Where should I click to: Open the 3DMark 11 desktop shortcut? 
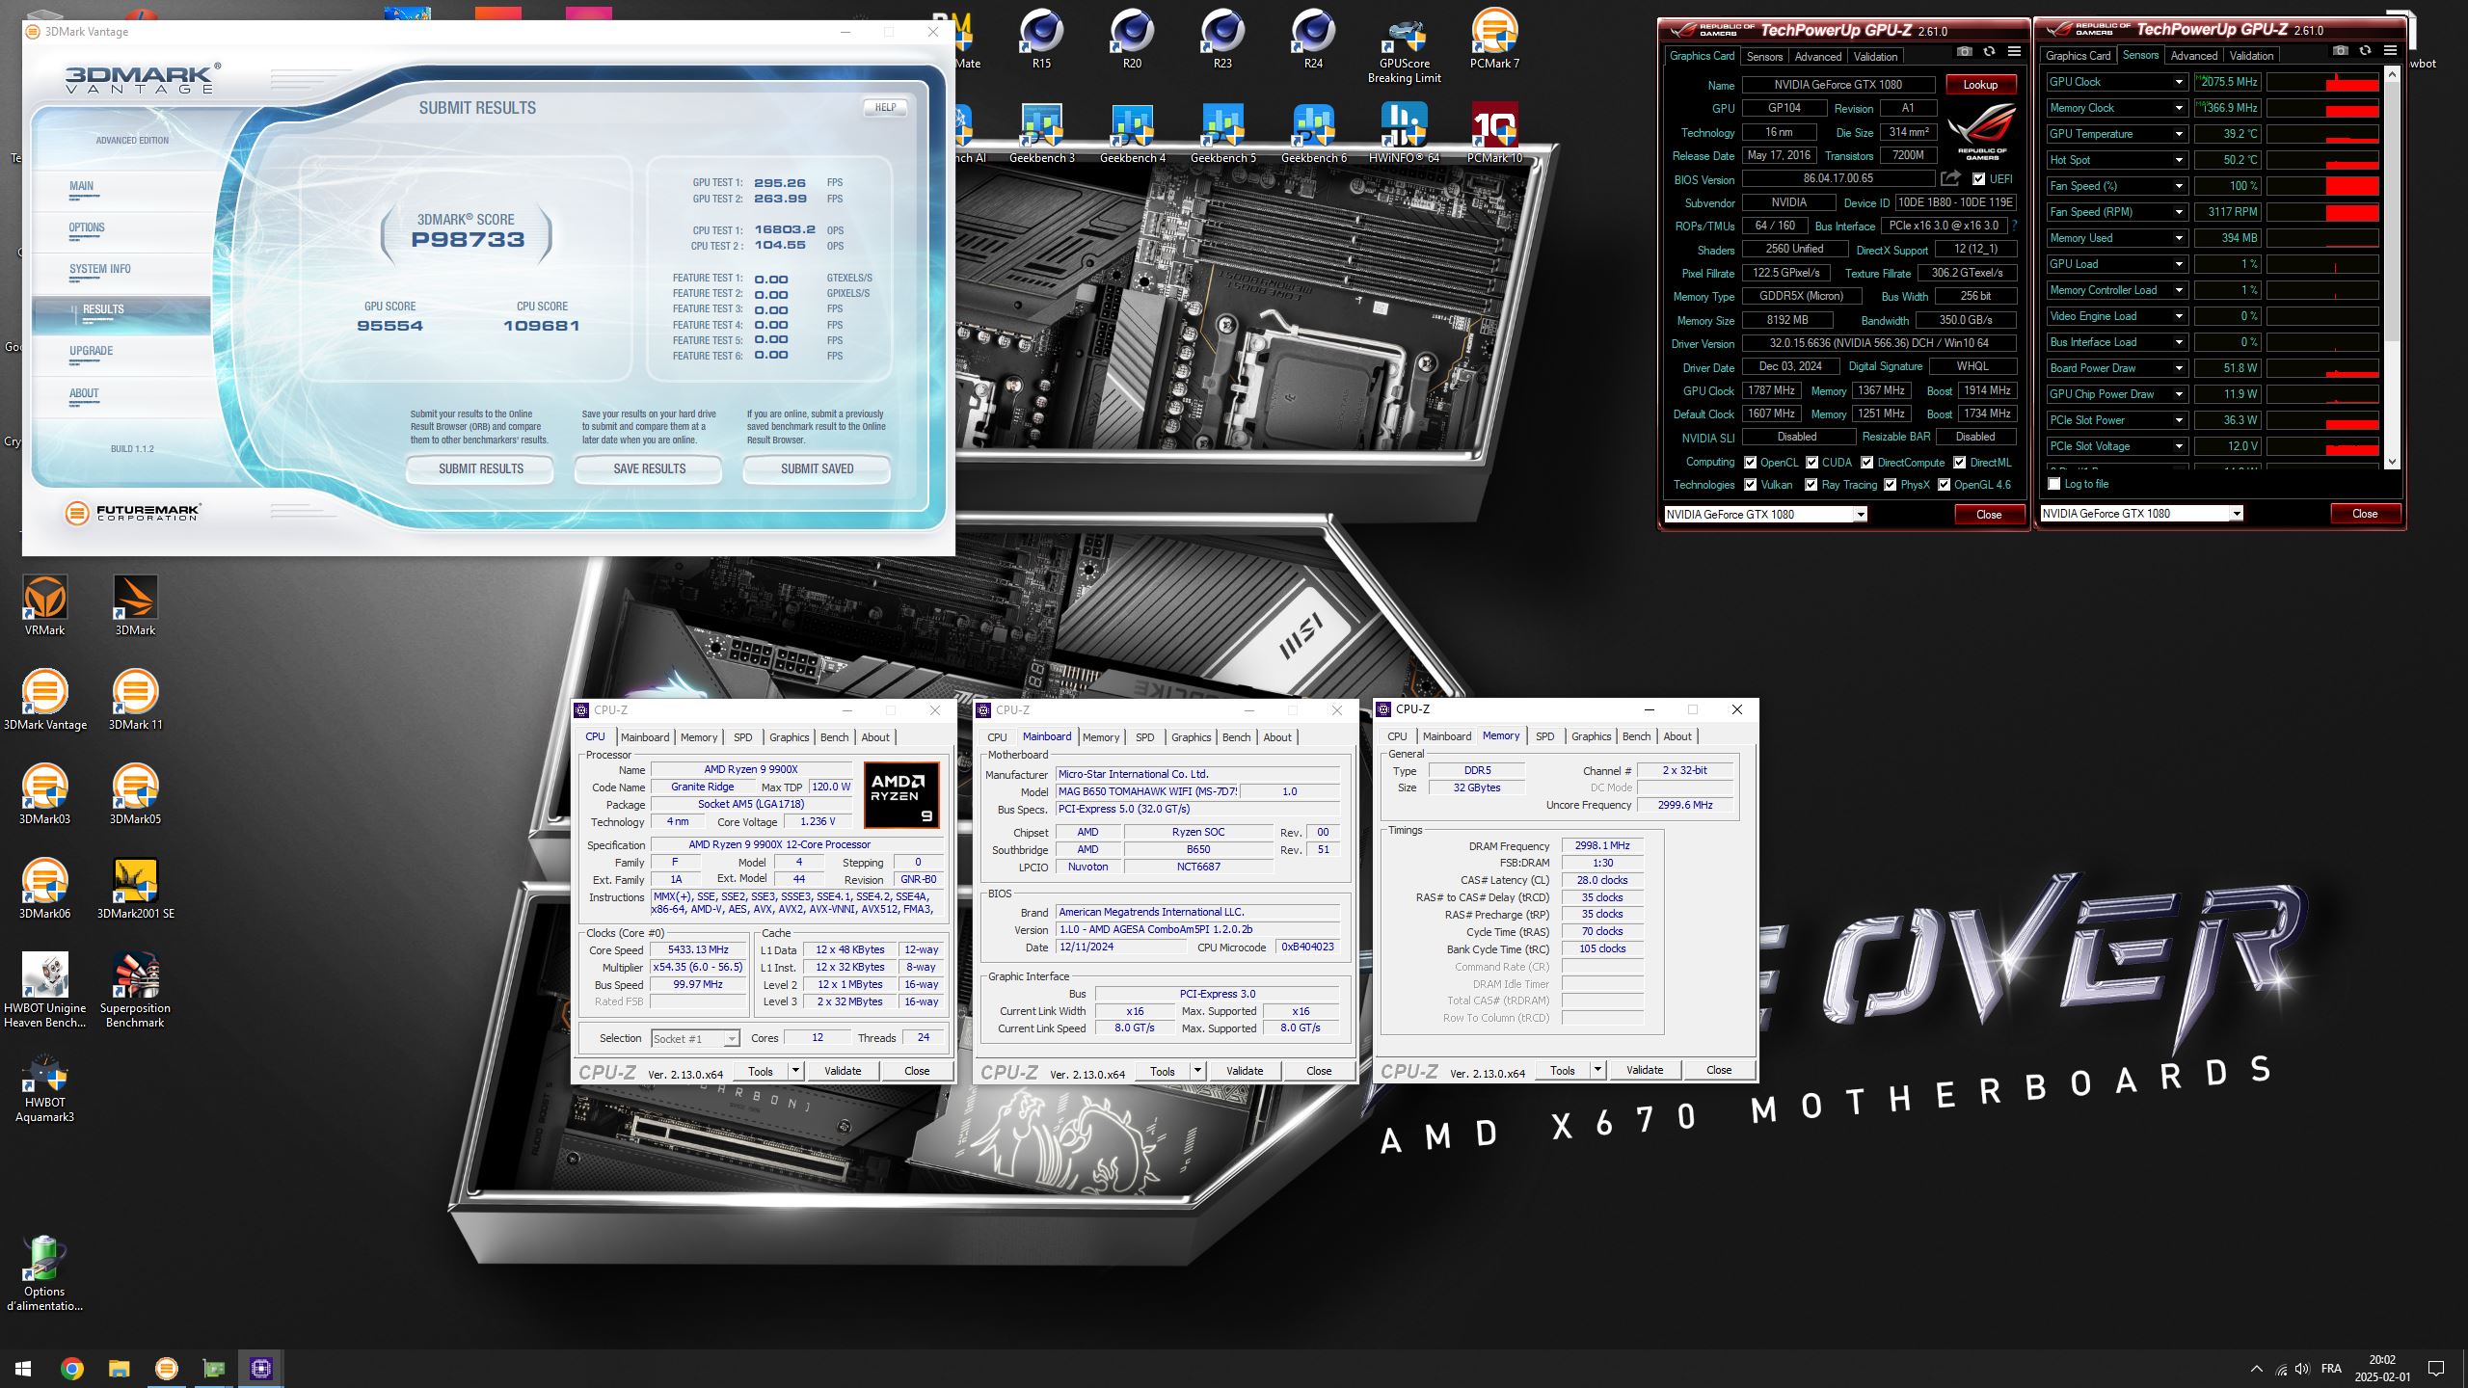135,700
